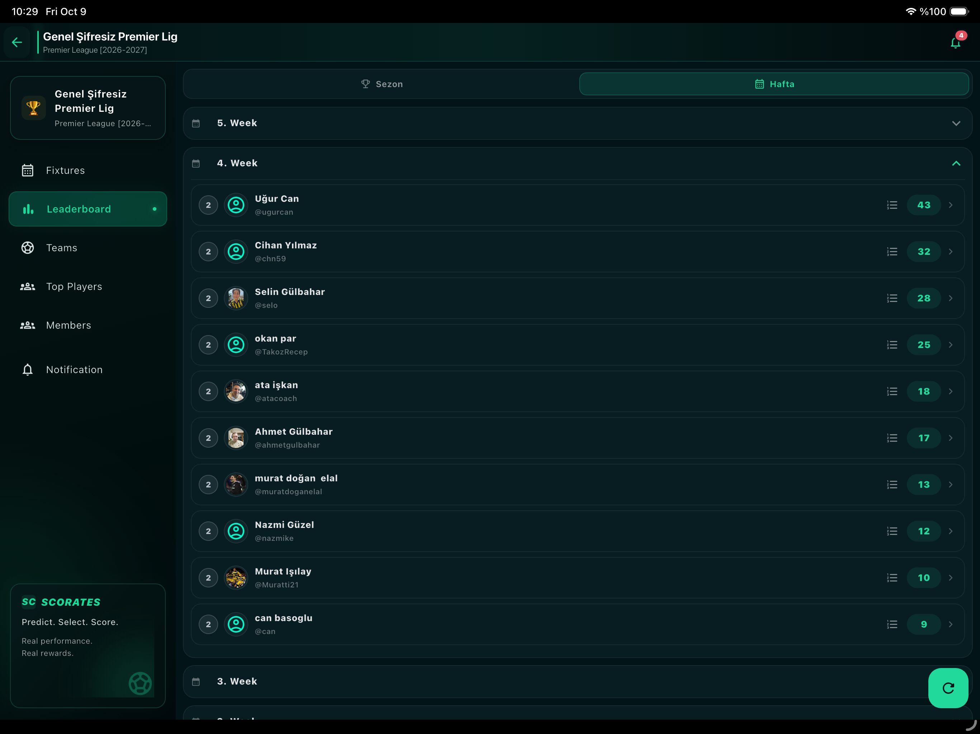Open details list icon for Nazmi Güzel

point(892,531)
